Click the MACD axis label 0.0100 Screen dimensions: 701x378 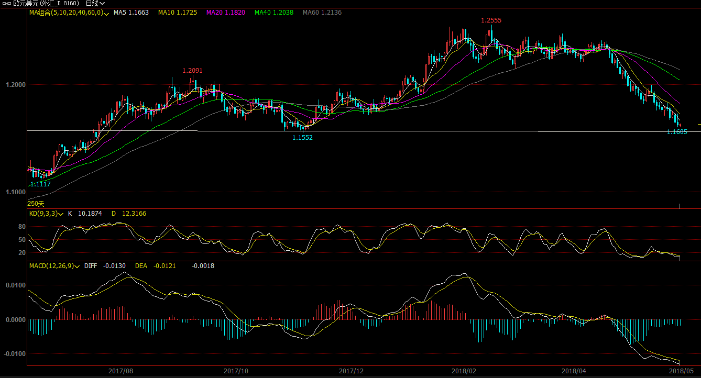(15, 285)
